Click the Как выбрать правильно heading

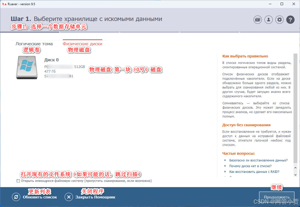click(245, 56)
